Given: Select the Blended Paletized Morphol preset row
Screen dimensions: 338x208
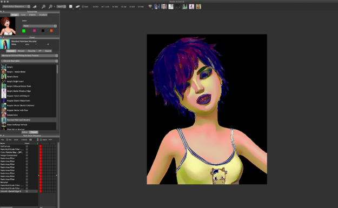Looking at the screenshot, I should [29, 120].
